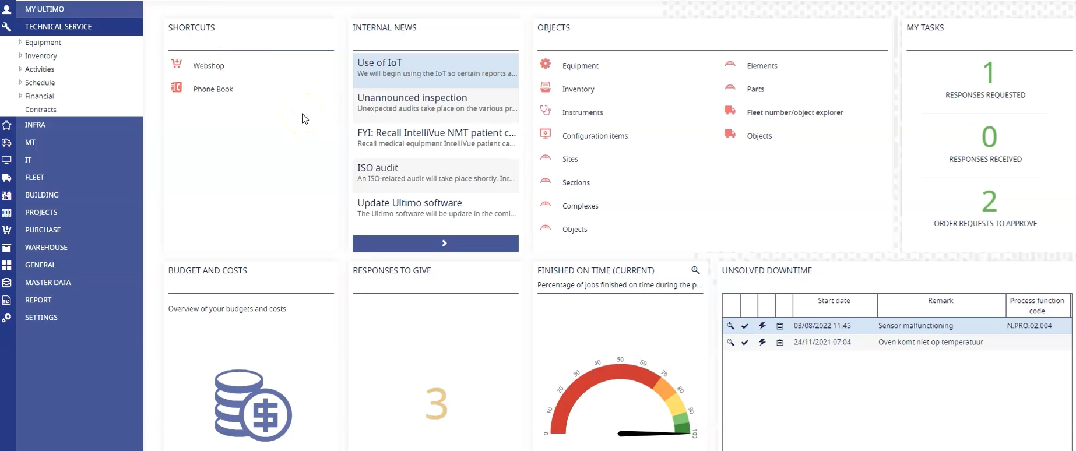Expand the Activities tree node
The height and width of the screenshot is (451, 1076).
[20, 69]
